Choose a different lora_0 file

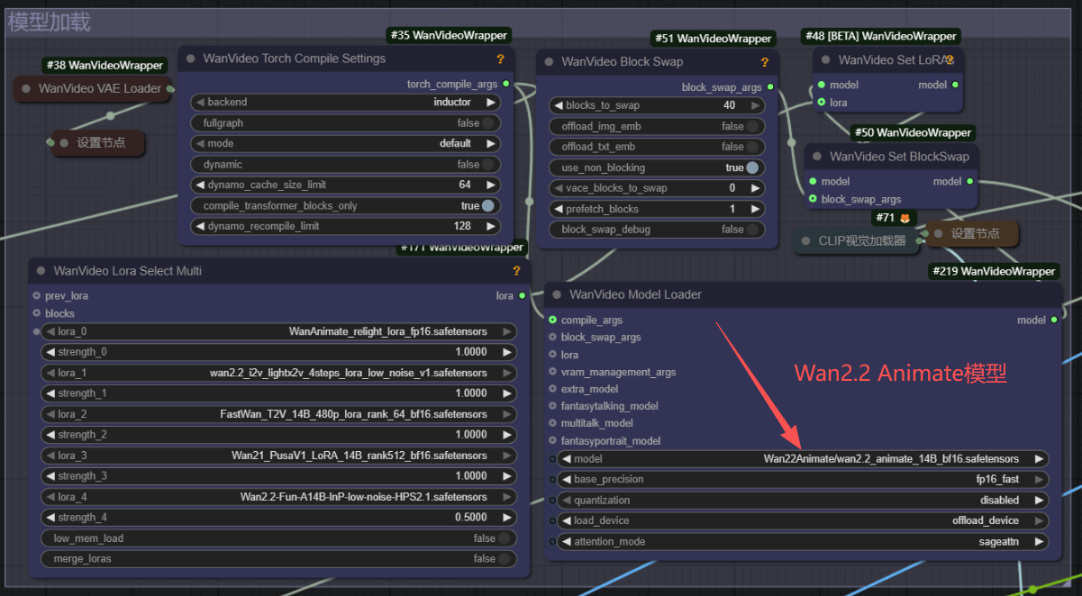(x=279, y=331)
